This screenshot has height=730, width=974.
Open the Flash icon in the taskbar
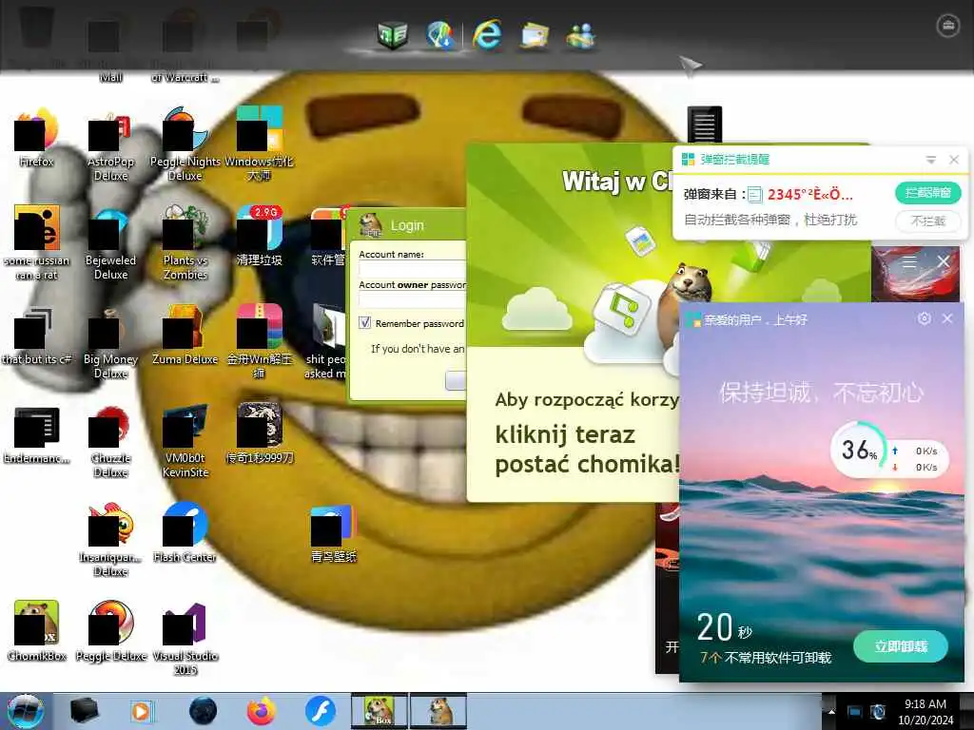(x=320, y=711)
